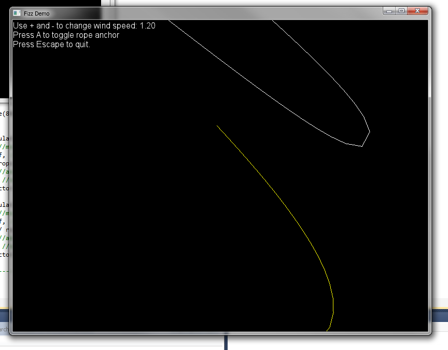Click the Fizz Demo title text
Image resolution: width=448 pixels, height=350 pixels.
click(37, 13)
